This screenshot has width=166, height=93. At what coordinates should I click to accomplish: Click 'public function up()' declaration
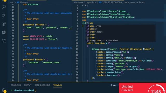pyautogui.click(x=99, y=43)
